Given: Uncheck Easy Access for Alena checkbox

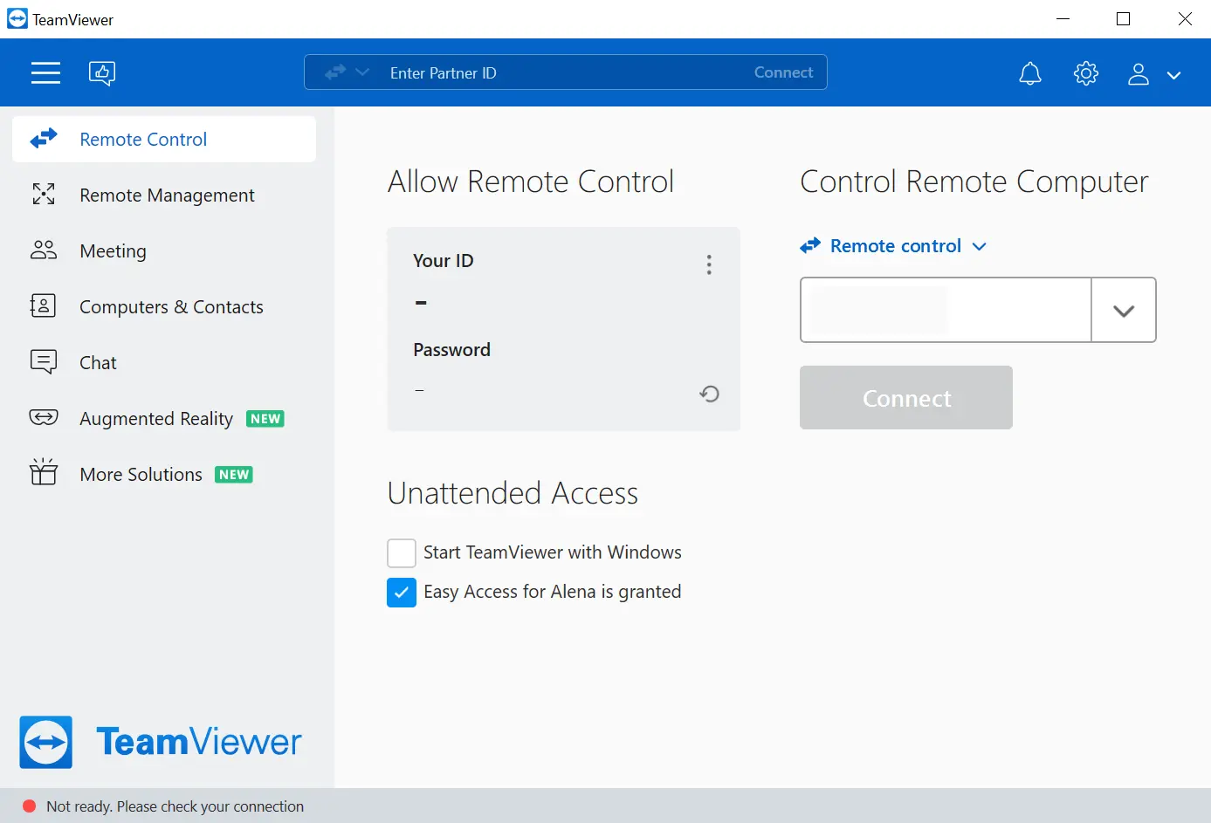Looking at the screenshot, I should point(402,592).
